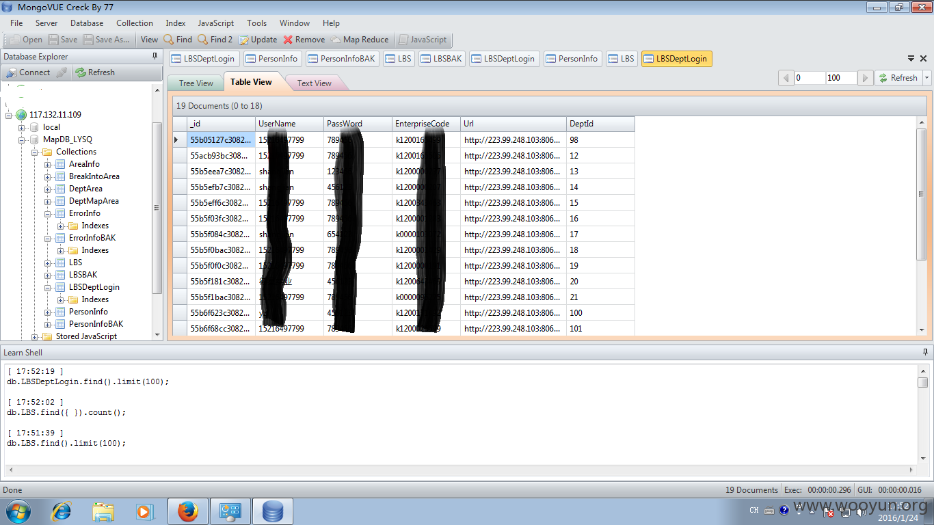Select LBSDeptLogin collection in the tree
Screen dimensions: 934x525
(94, 287)
